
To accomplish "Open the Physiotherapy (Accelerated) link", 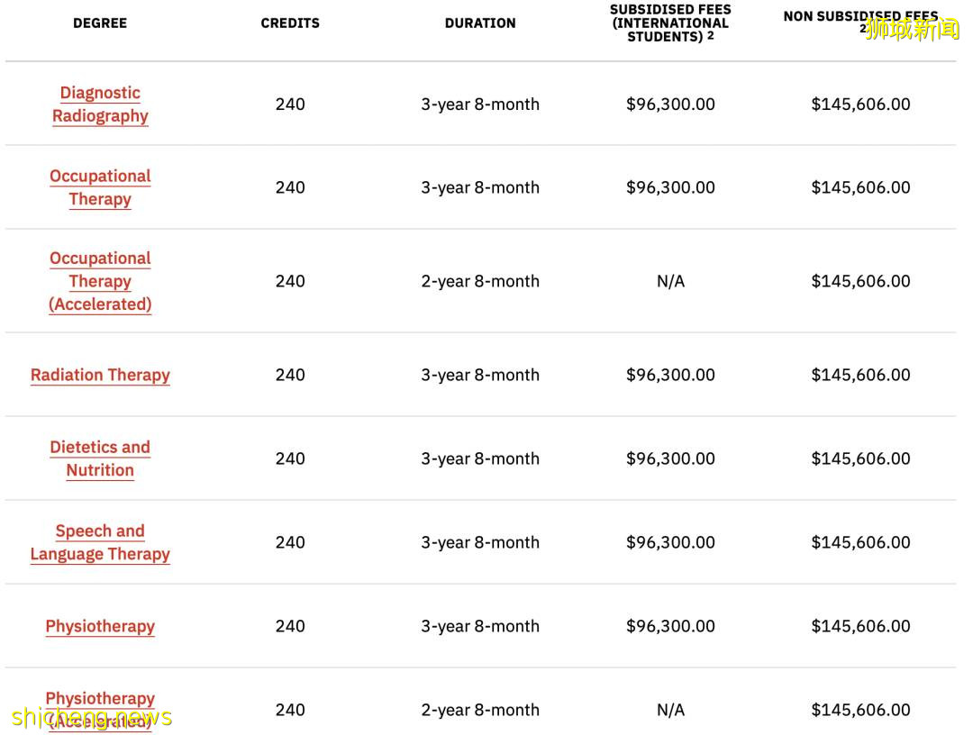I will point(100,700).
